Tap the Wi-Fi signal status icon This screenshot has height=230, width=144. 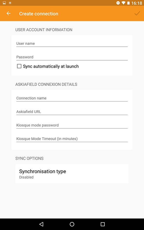tap(124, 3)
